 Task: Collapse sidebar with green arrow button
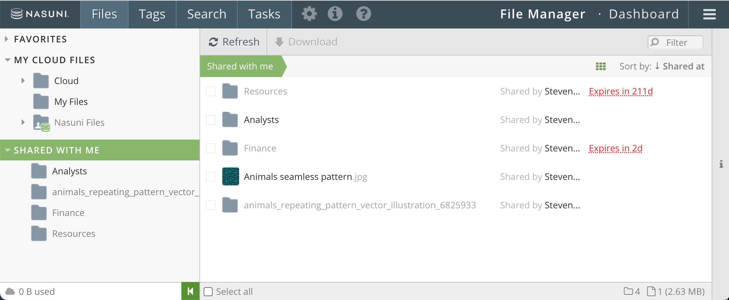190,291
